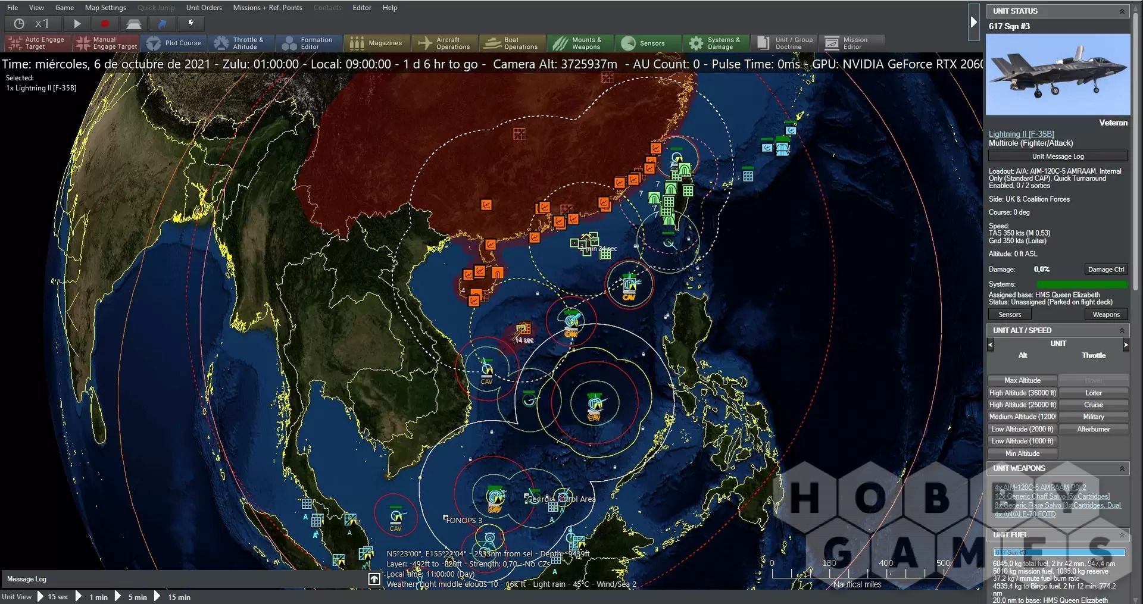
Task: Collapse the right sidebar with arrow
Action: (974, 22)
